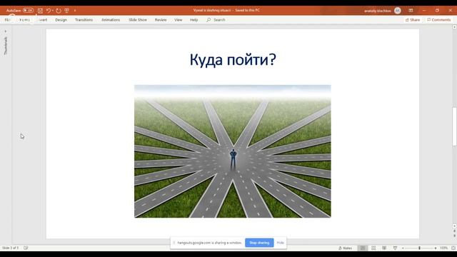Click the Thumbnails vertical label

pos(6,46)
